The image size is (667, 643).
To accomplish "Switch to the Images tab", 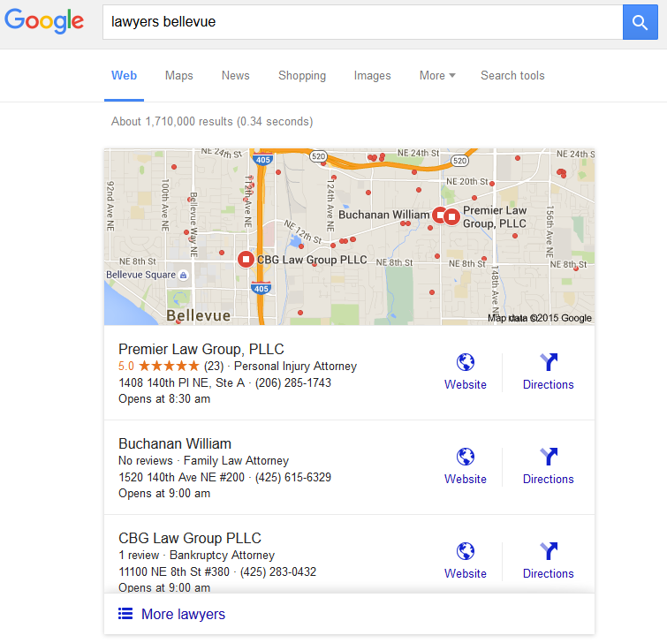I will 372,76.
